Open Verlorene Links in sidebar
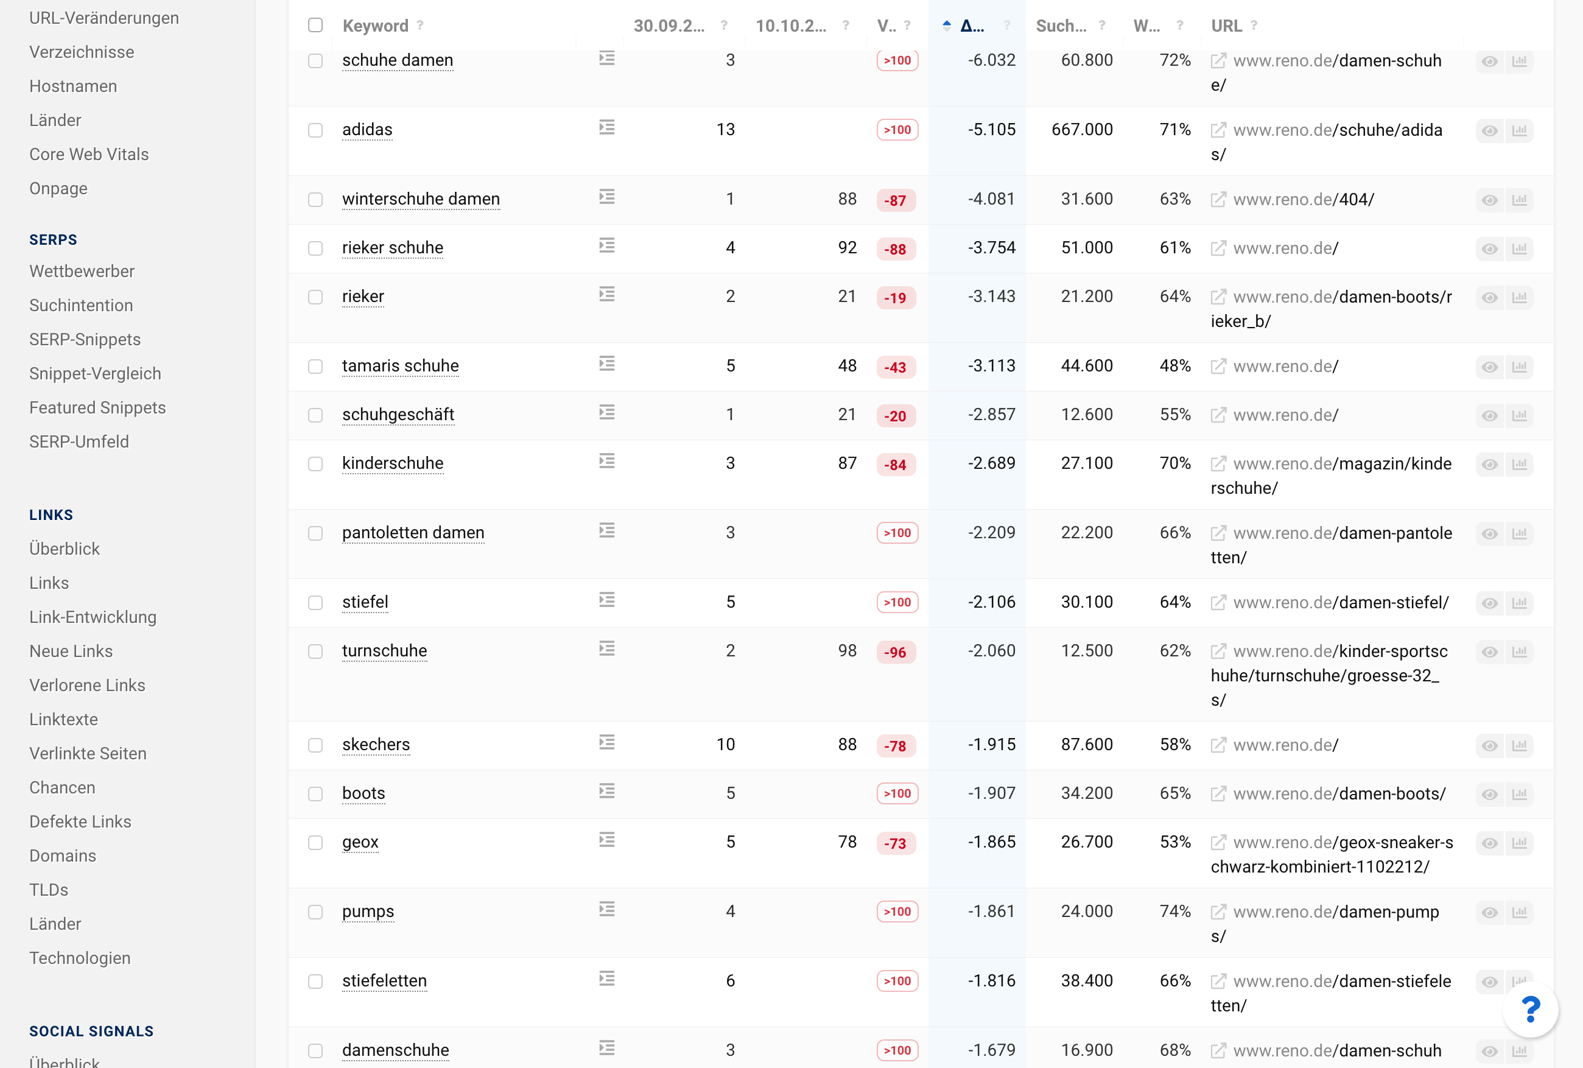 (x=87, y=685)
